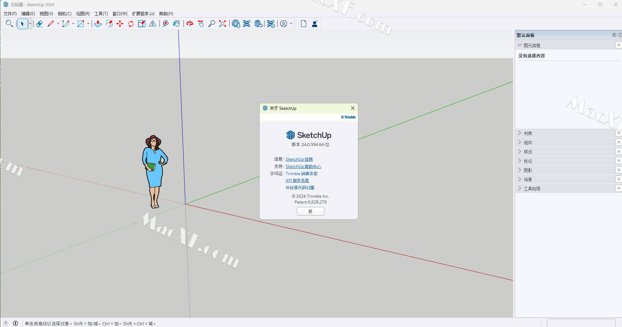This screenshot has width=622, height=327.
Task: Click the Search magnifier icon in the toolbar
Action: click(x=9, y=24)
